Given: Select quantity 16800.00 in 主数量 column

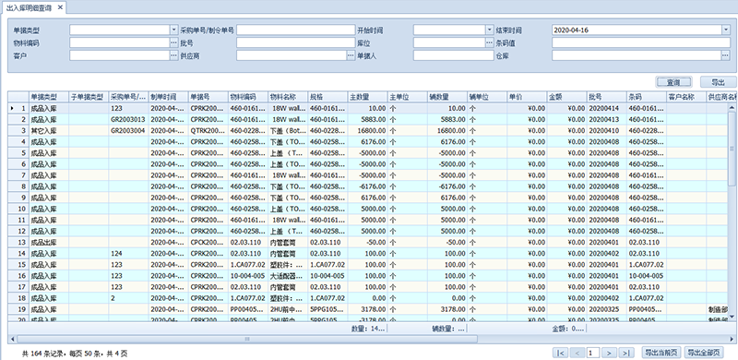Looking at the screenshot, I should click(x=367, y=130).
